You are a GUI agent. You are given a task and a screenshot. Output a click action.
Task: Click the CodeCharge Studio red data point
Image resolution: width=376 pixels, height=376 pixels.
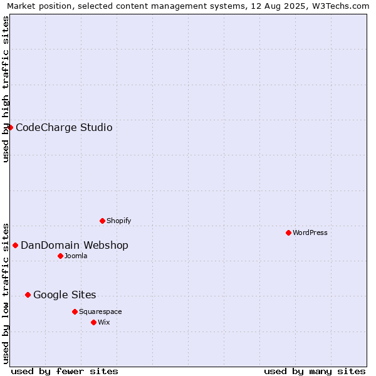[10, 127]
